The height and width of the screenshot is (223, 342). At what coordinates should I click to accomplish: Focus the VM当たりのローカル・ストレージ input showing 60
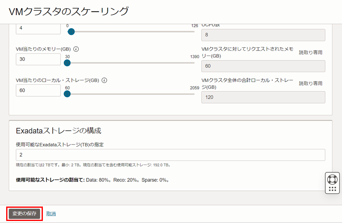click(38, 91)
